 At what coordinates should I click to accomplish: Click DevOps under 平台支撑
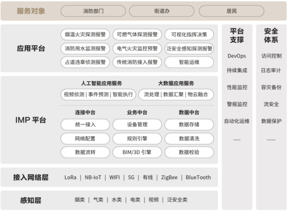237,56
